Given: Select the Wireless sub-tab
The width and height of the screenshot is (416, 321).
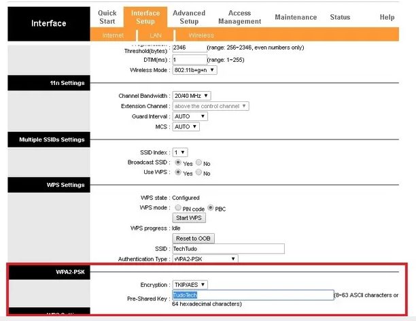Looking at the screenshot, I should click(201, 35).
